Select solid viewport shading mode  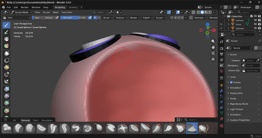pos(202,12)
